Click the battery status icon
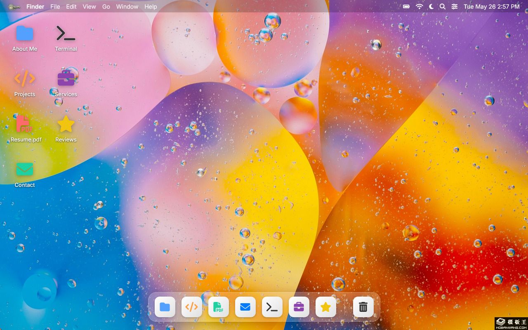Image resolution: width=528 pixels, height=330 pixels. (x=406, y=7)
